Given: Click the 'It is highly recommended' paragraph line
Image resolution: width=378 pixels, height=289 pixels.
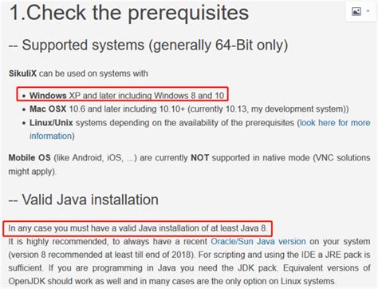Looking at the screenshot, I should [189, 241].
